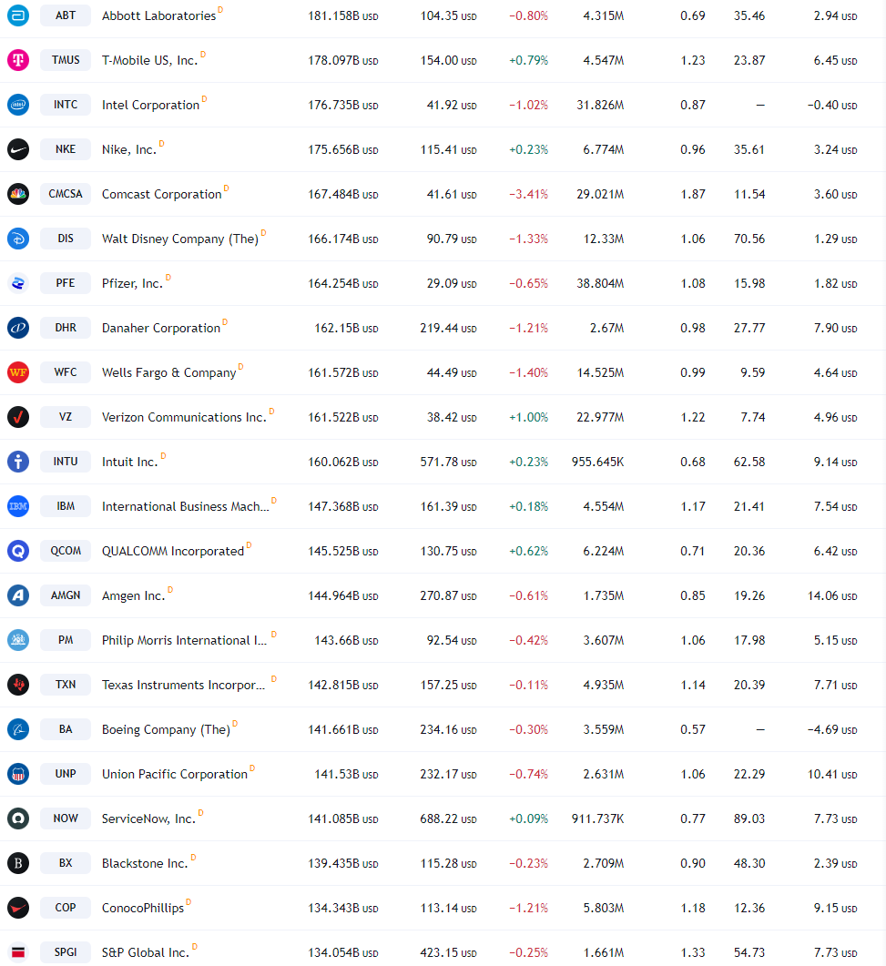This screenshot has height=966, width=886.
Task: Click the Pfizer logo icon
Action: 18,283
